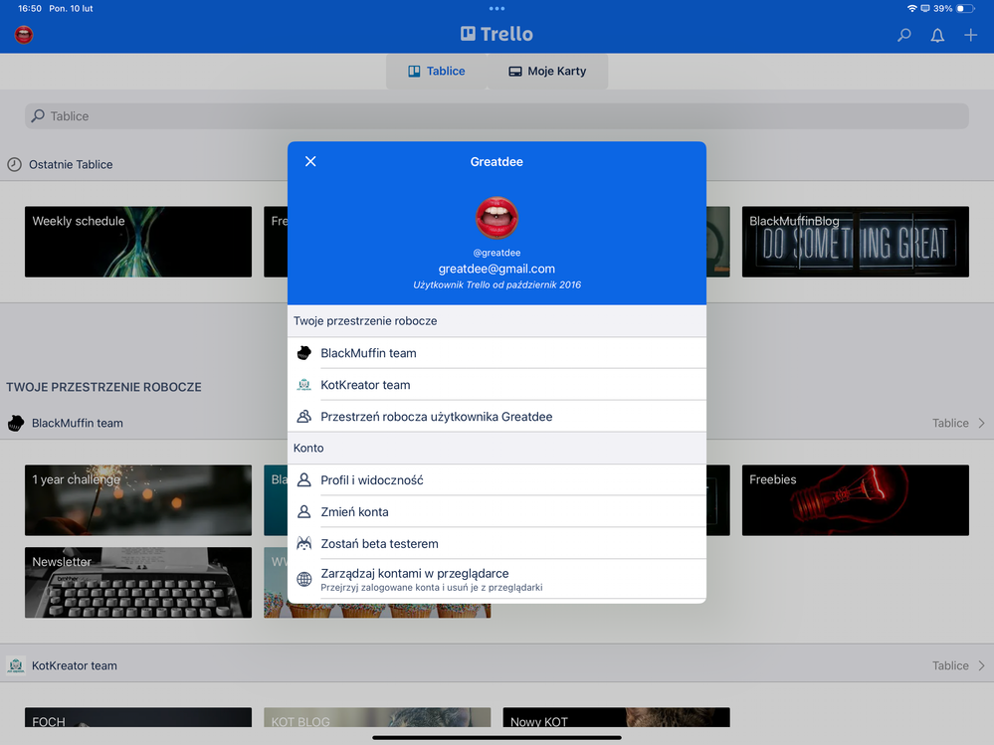Tap the battery indicator in status bar
Viewport: 994px width, 745px height.
coord(965,8)
